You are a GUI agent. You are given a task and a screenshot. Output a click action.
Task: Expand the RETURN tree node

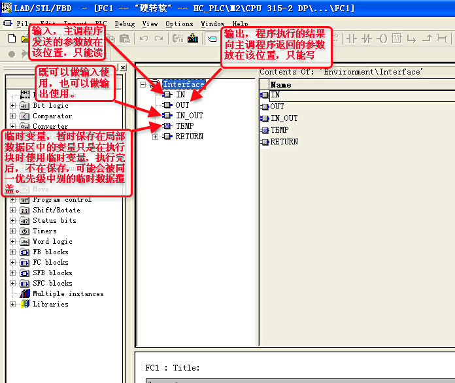[x=155, y=137]
